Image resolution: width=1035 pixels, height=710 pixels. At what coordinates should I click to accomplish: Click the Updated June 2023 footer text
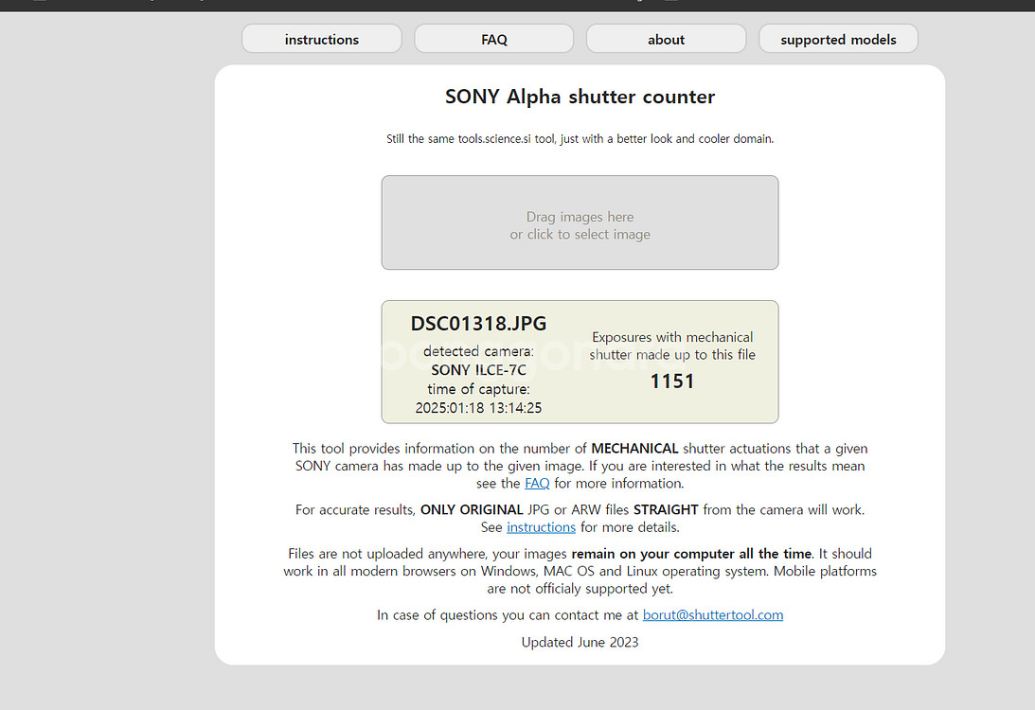tap(580, 642)
